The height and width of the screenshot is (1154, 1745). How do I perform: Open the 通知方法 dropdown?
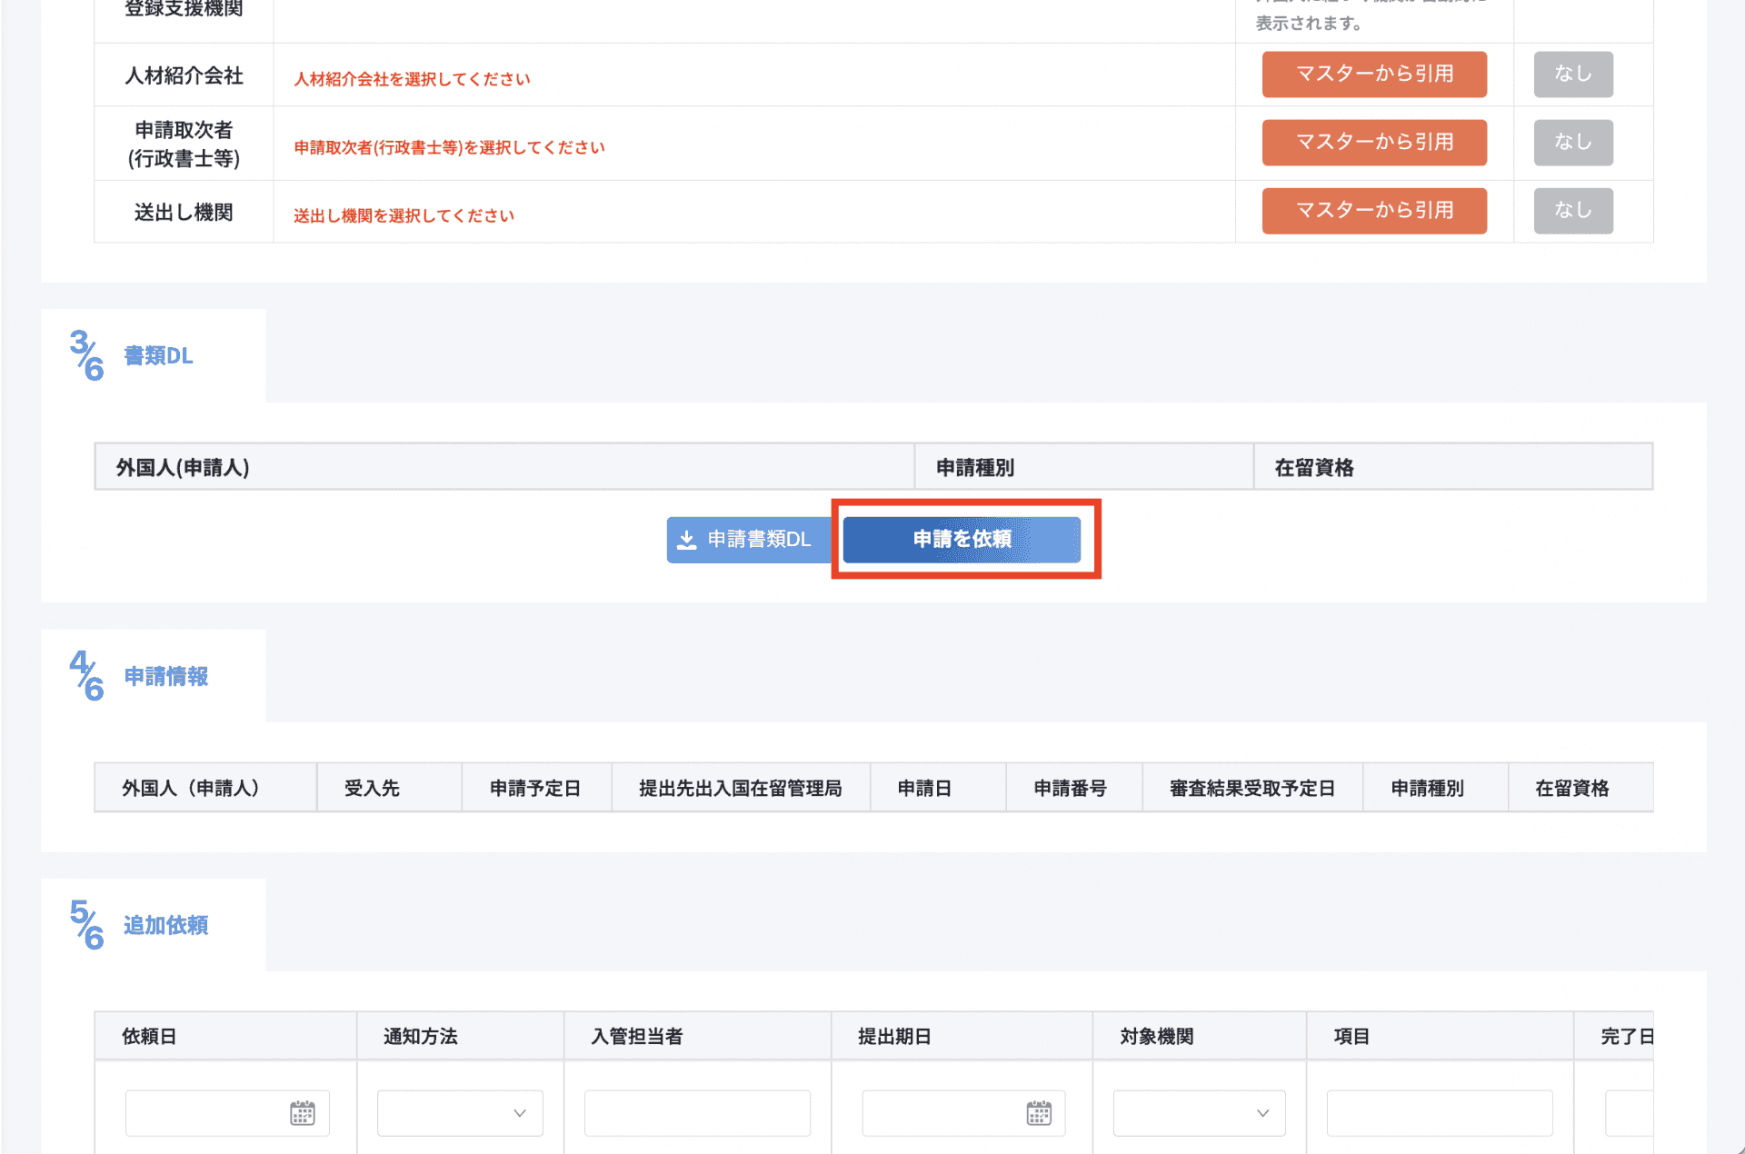460,1113
